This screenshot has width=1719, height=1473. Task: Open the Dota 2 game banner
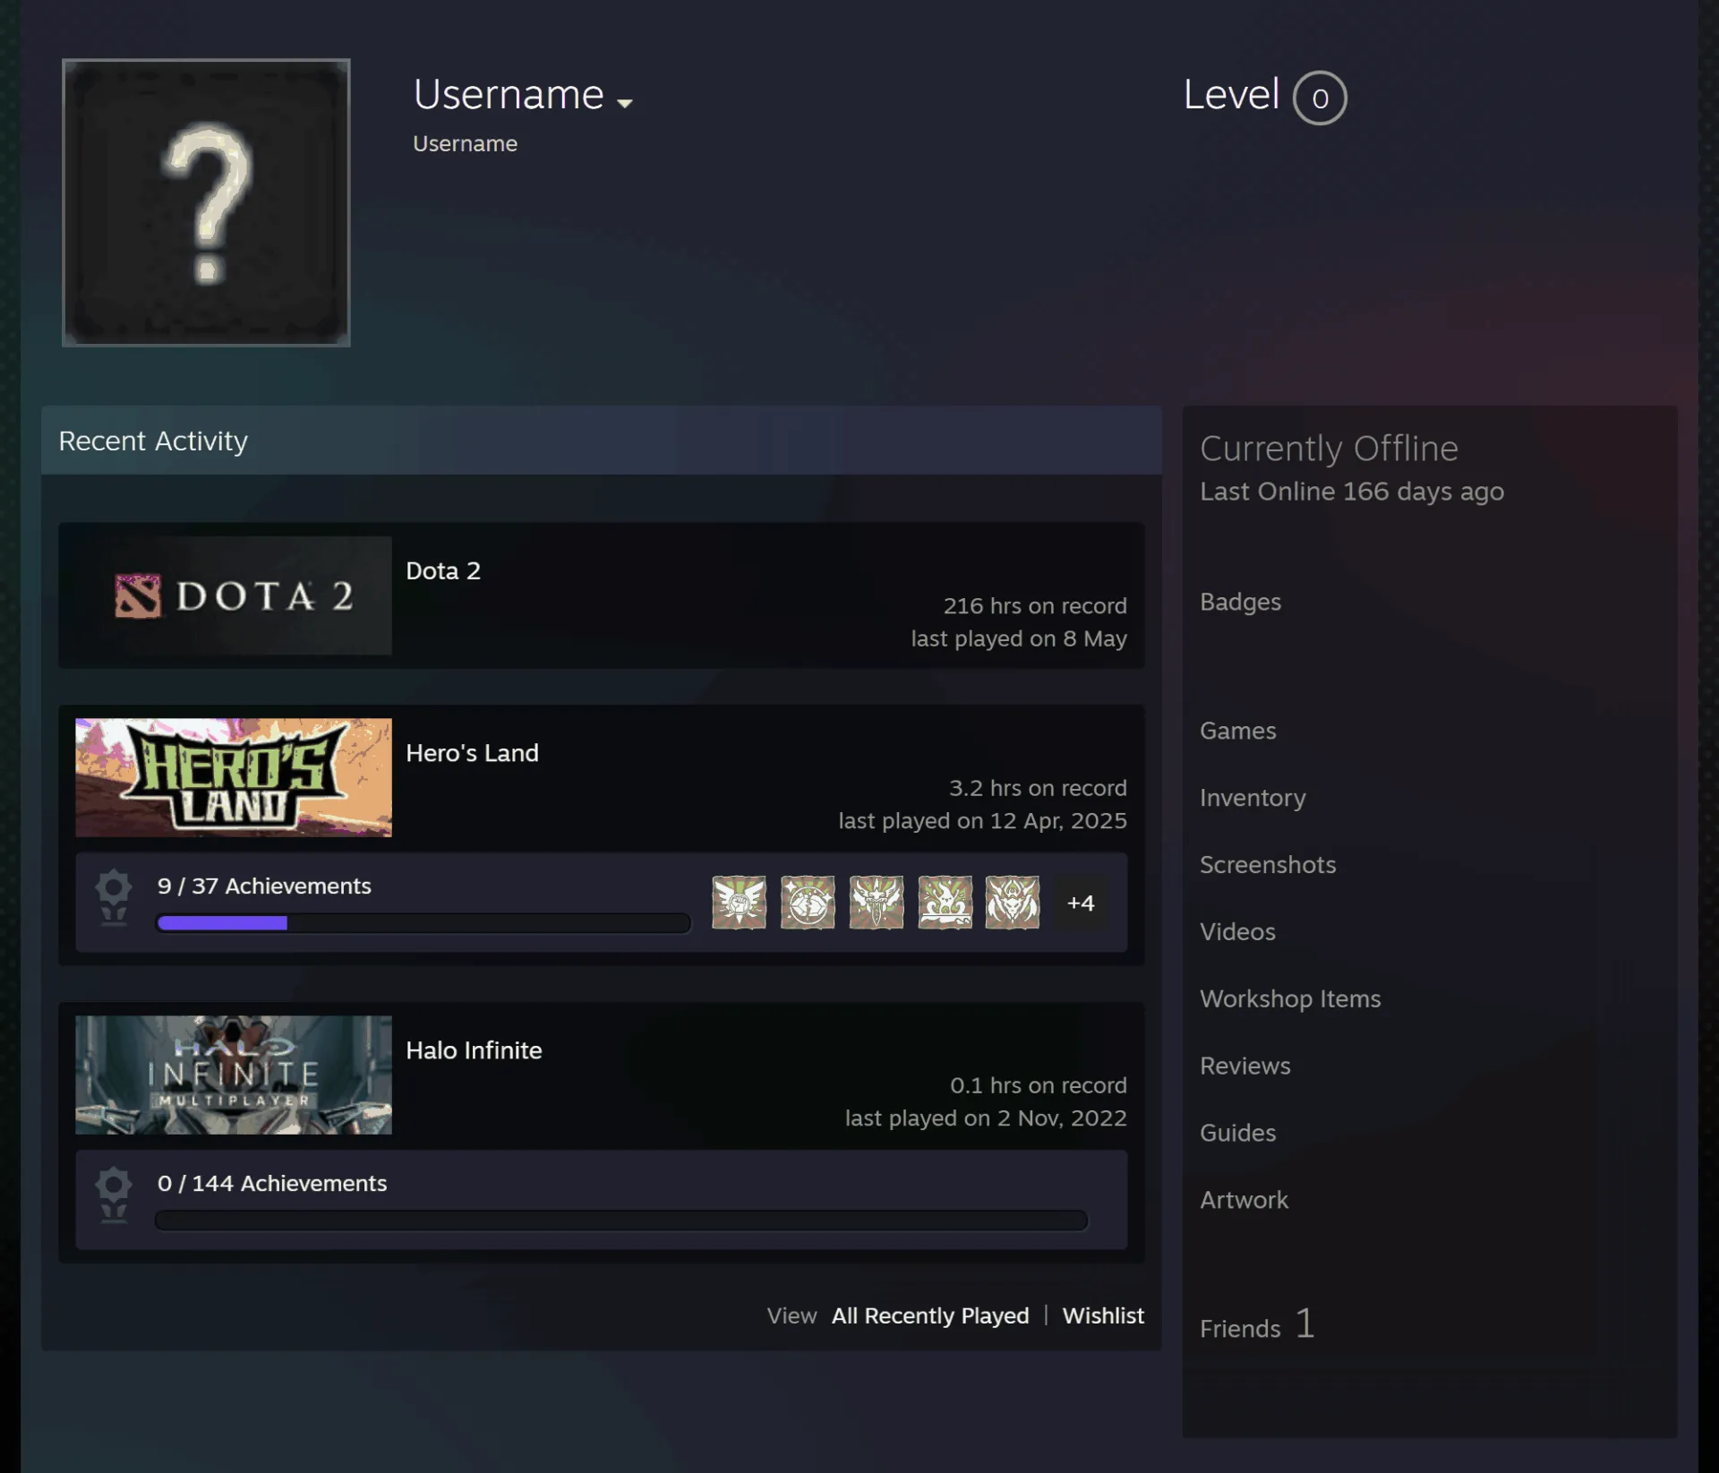point(234,595)
